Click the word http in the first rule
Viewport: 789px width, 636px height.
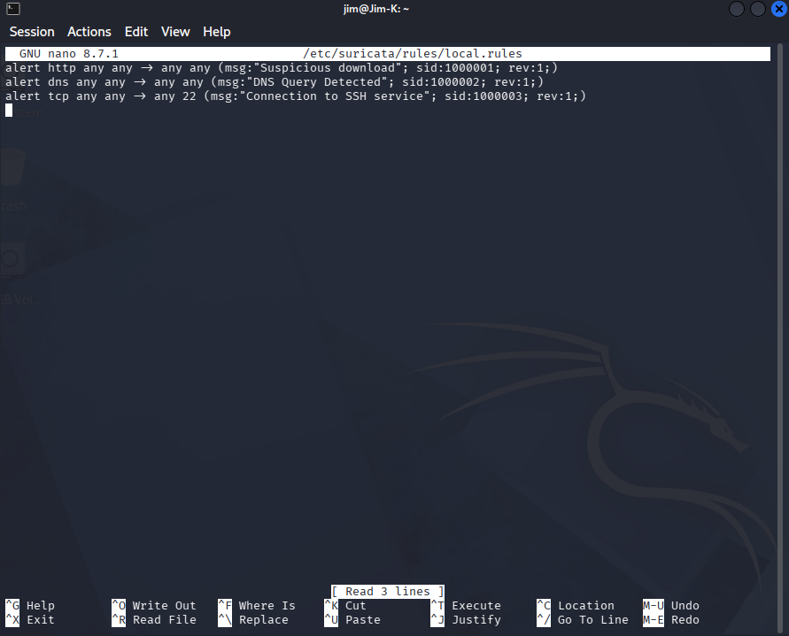(62, 68)
